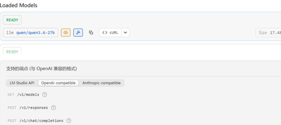Open help icon beside /v1/chat/completions
The image size is (281, 125).
point(69,121)
